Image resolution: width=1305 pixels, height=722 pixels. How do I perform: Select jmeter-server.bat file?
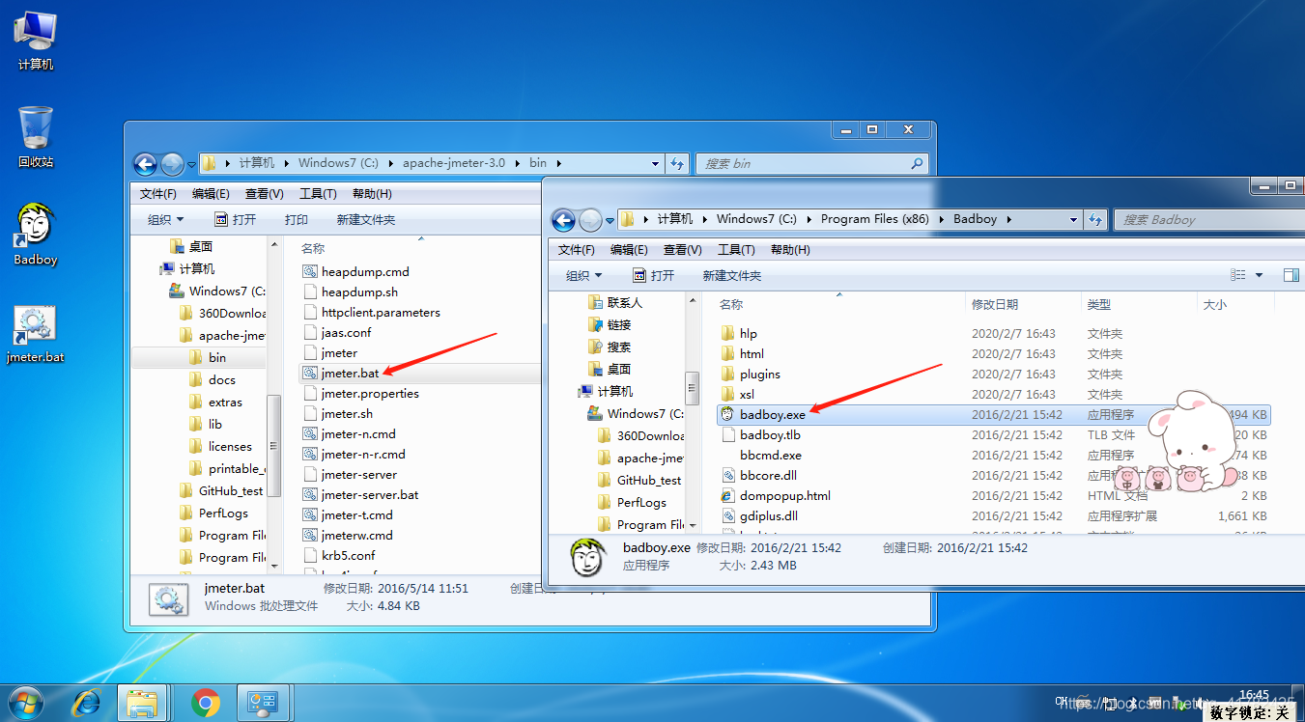click(x=360, y=494)
